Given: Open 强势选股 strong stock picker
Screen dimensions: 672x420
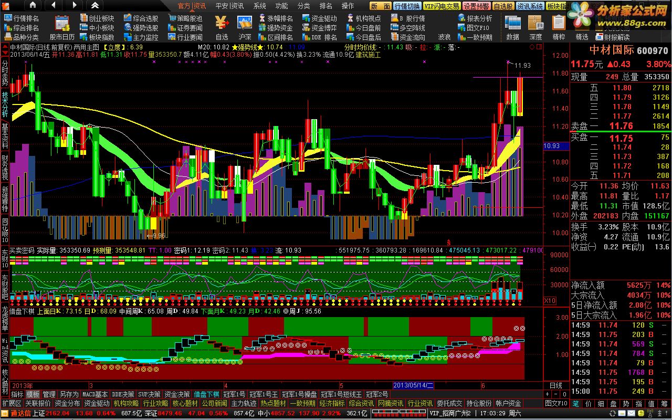Looking at the screenshot, I should pyautogui.click(x=141, y=28).
